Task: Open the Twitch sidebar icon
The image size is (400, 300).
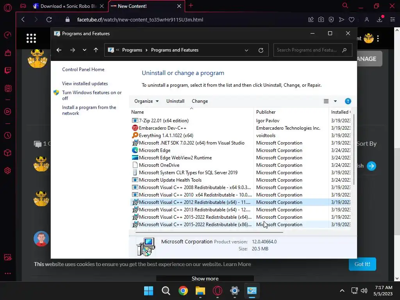Action: 8,70
